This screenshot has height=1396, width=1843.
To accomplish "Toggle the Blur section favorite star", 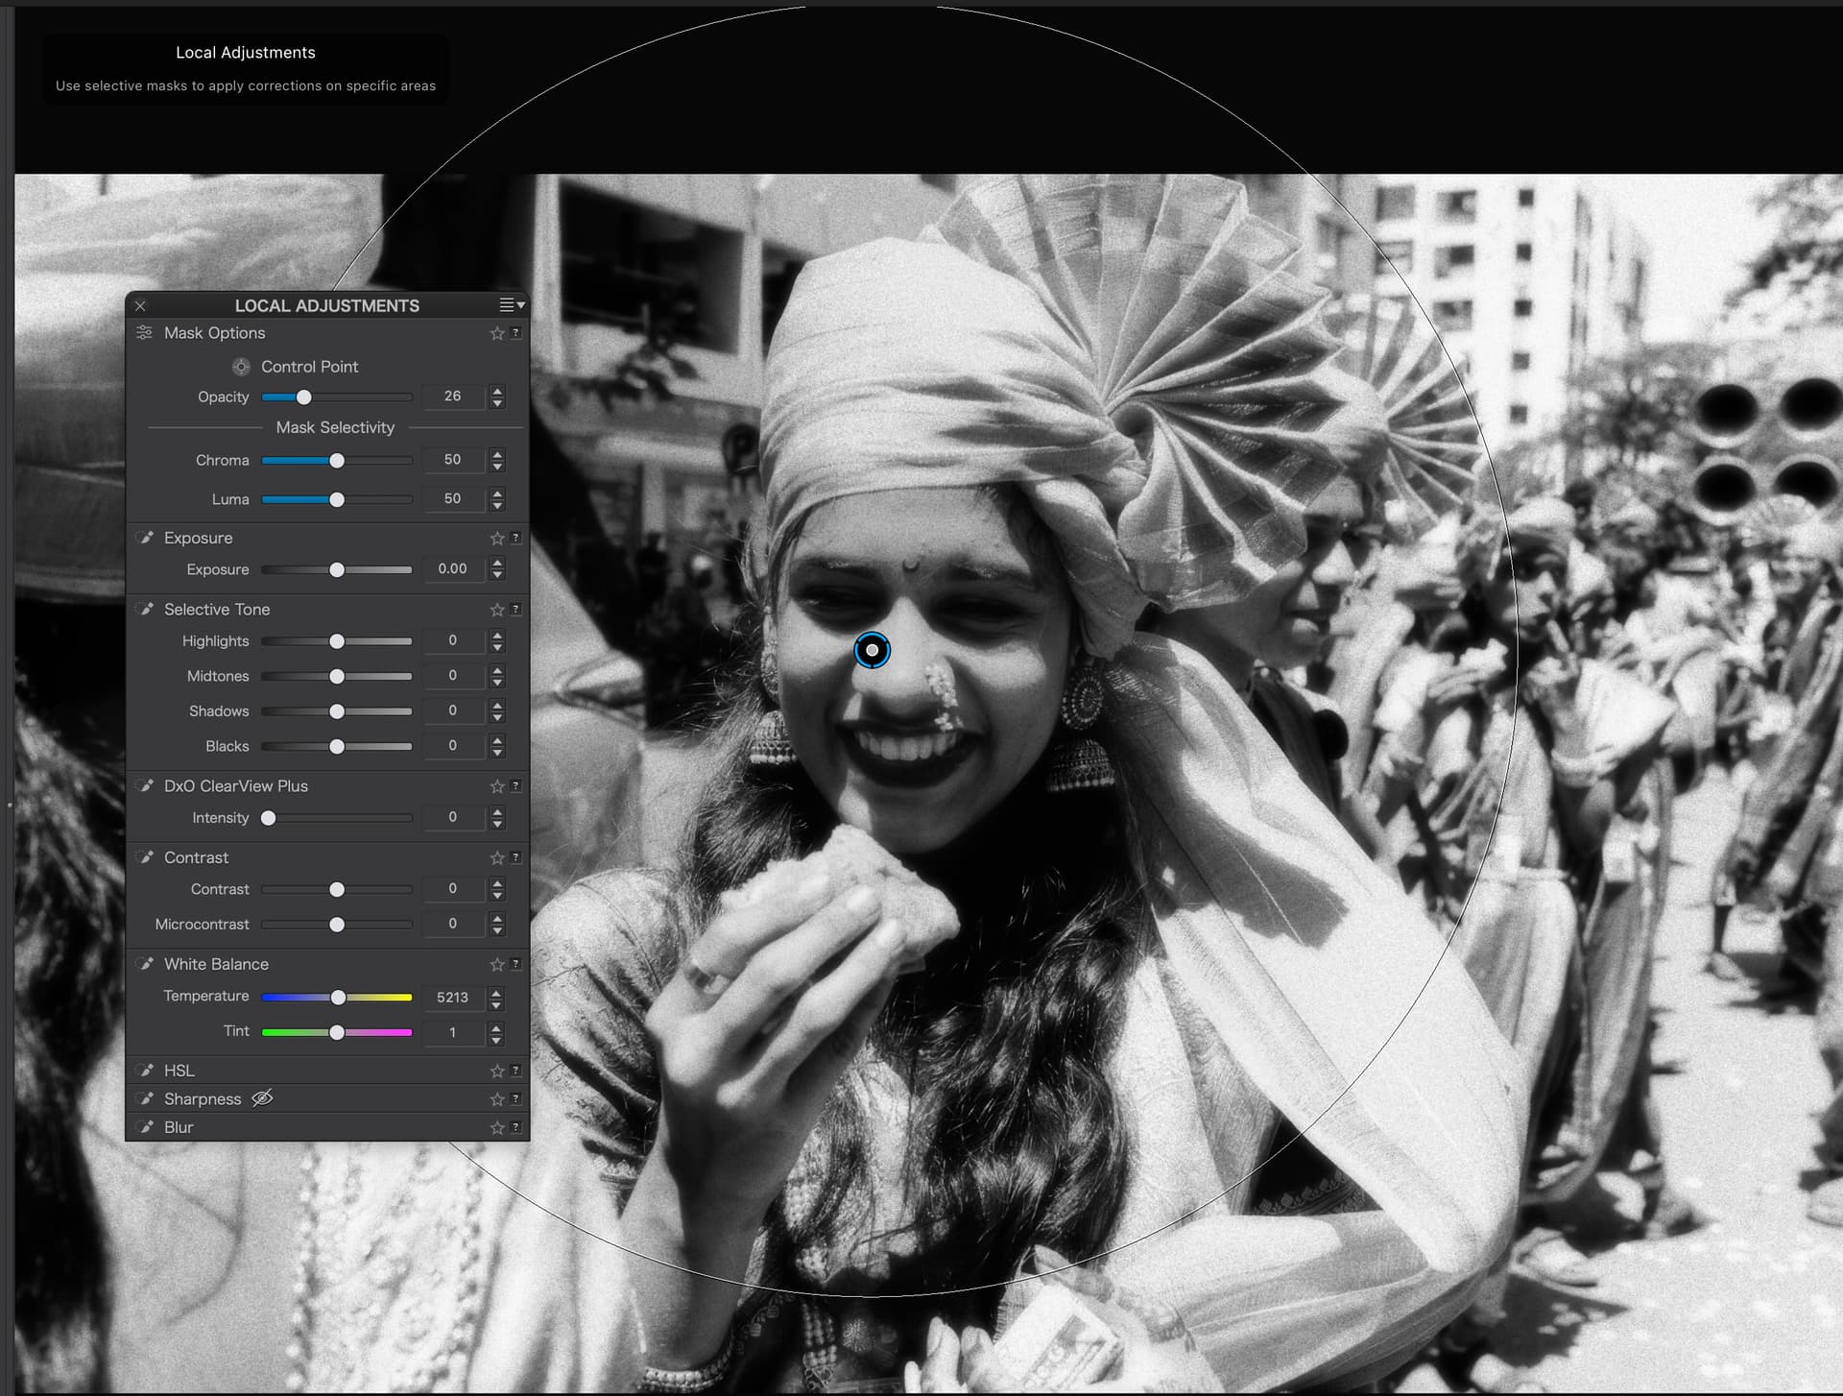I will pos(496,1127).
